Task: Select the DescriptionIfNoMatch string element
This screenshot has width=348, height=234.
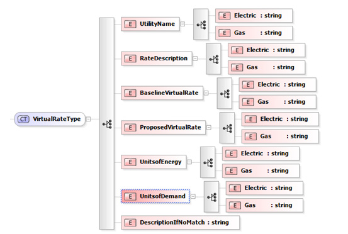Action: point(181,223)
